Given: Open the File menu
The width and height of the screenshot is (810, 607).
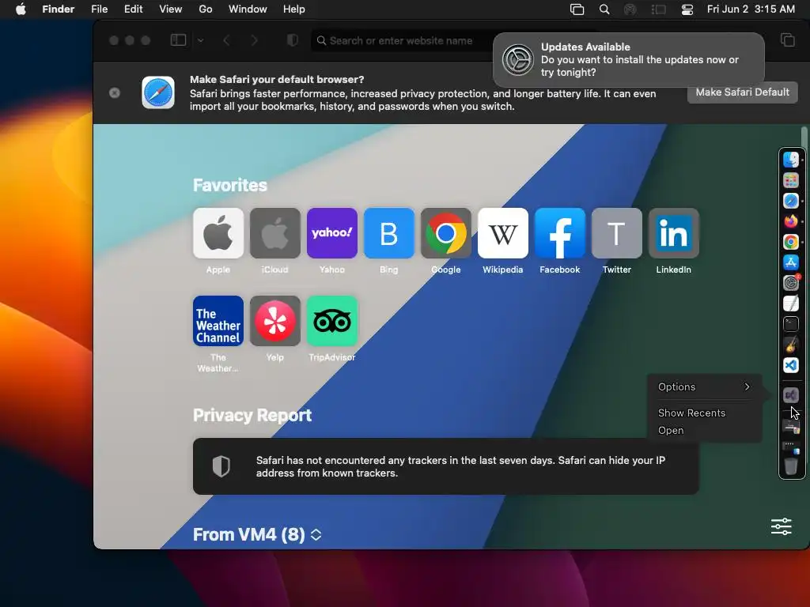Looking at the screenshot, I should click(99, 9).
